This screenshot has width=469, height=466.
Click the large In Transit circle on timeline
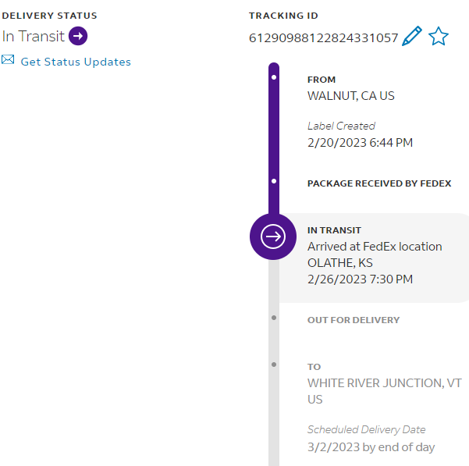273,236
